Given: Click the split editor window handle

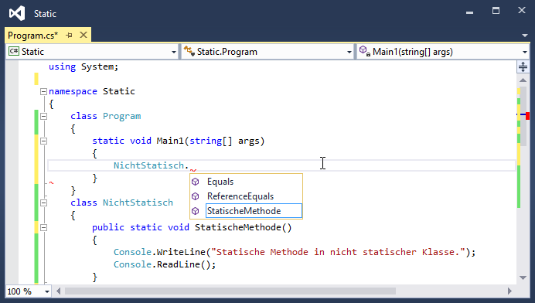Looking at the screenshot, I should pos(523,66).
